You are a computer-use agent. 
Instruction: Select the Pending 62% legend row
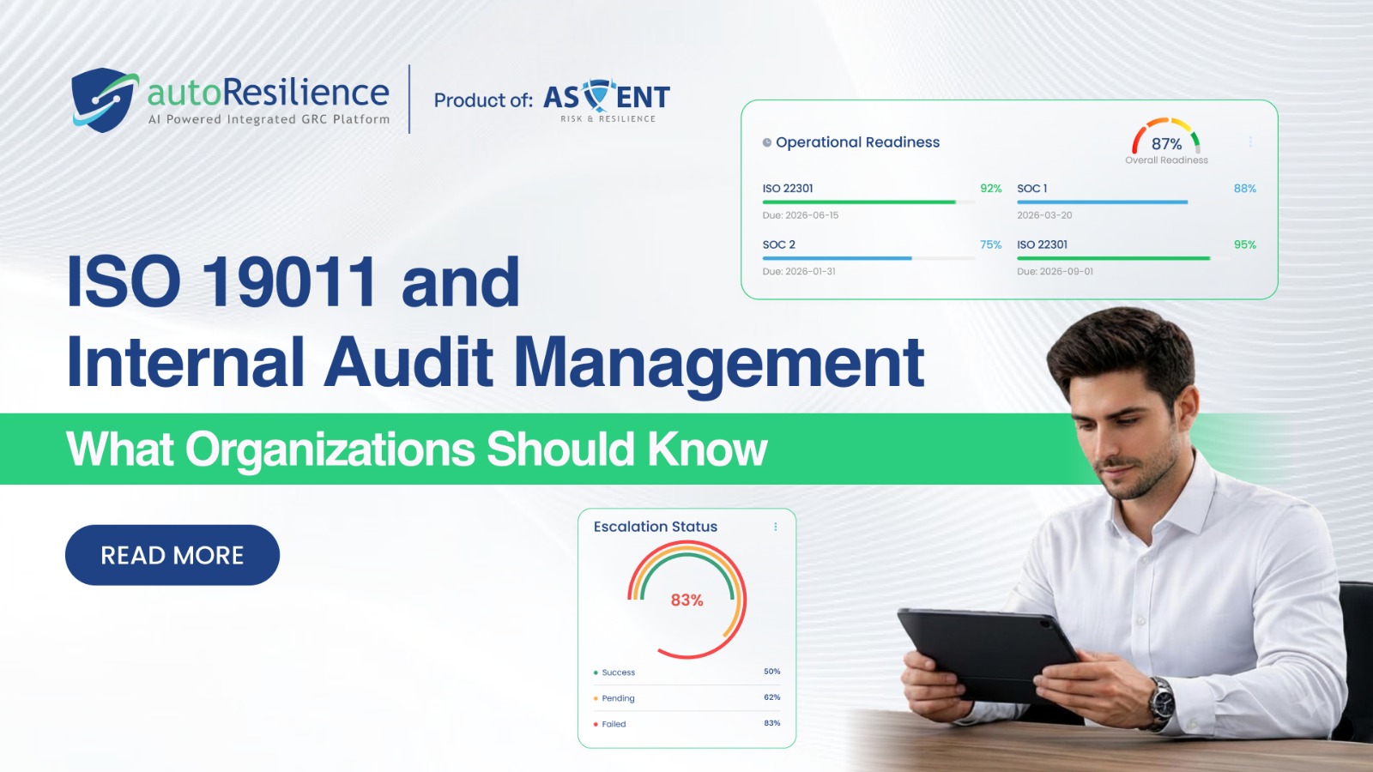[x=686, y=697]
